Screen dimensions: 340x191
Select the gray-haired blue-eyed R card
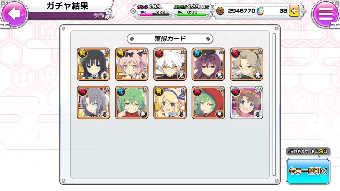point(93,102)
